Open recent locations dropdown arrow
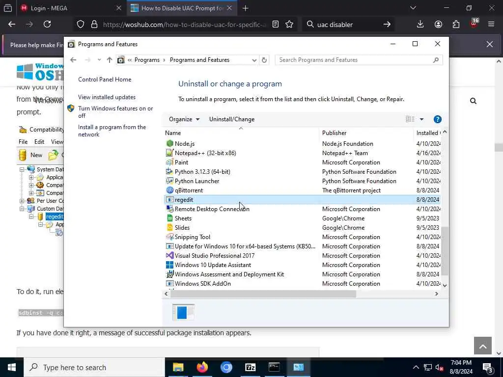Image resolution: width=503 pixels, height=377 pixels. click(99, 60)
